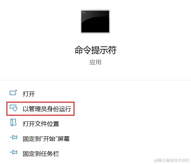Image resolution: width=191 pixels, height=164 pixels.
Task: Click the folder icon beside 打开文件位置
Action: coord(13,122)
